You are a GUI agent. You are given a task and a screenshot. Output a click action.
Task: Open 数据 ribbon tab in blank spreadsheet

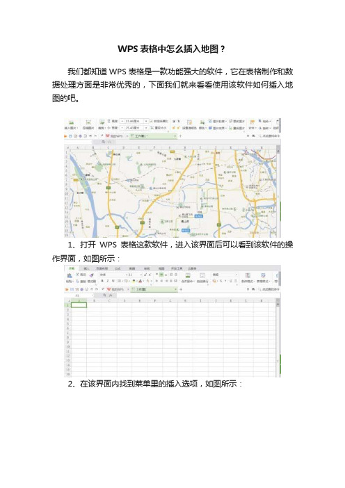point(132,268)
